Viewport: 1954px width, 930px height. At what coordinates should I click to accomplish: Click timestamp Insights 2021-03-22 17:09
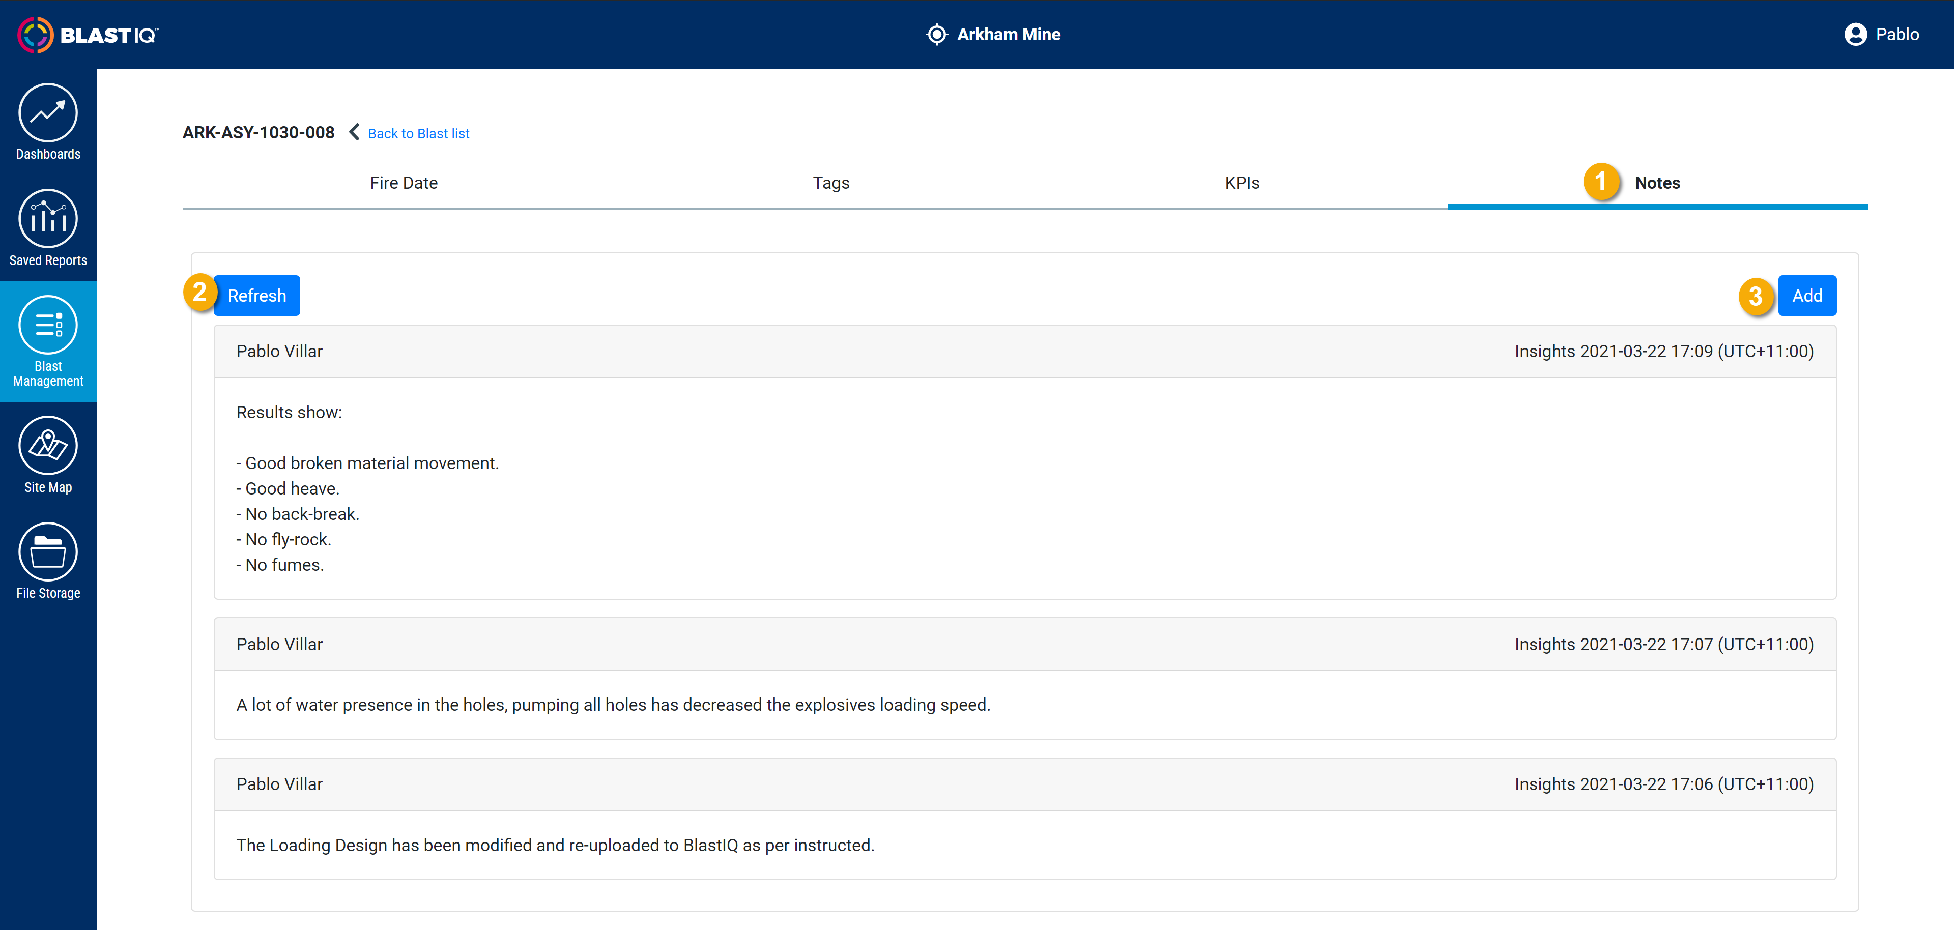pyautogui.click(x=1663, y=351)
